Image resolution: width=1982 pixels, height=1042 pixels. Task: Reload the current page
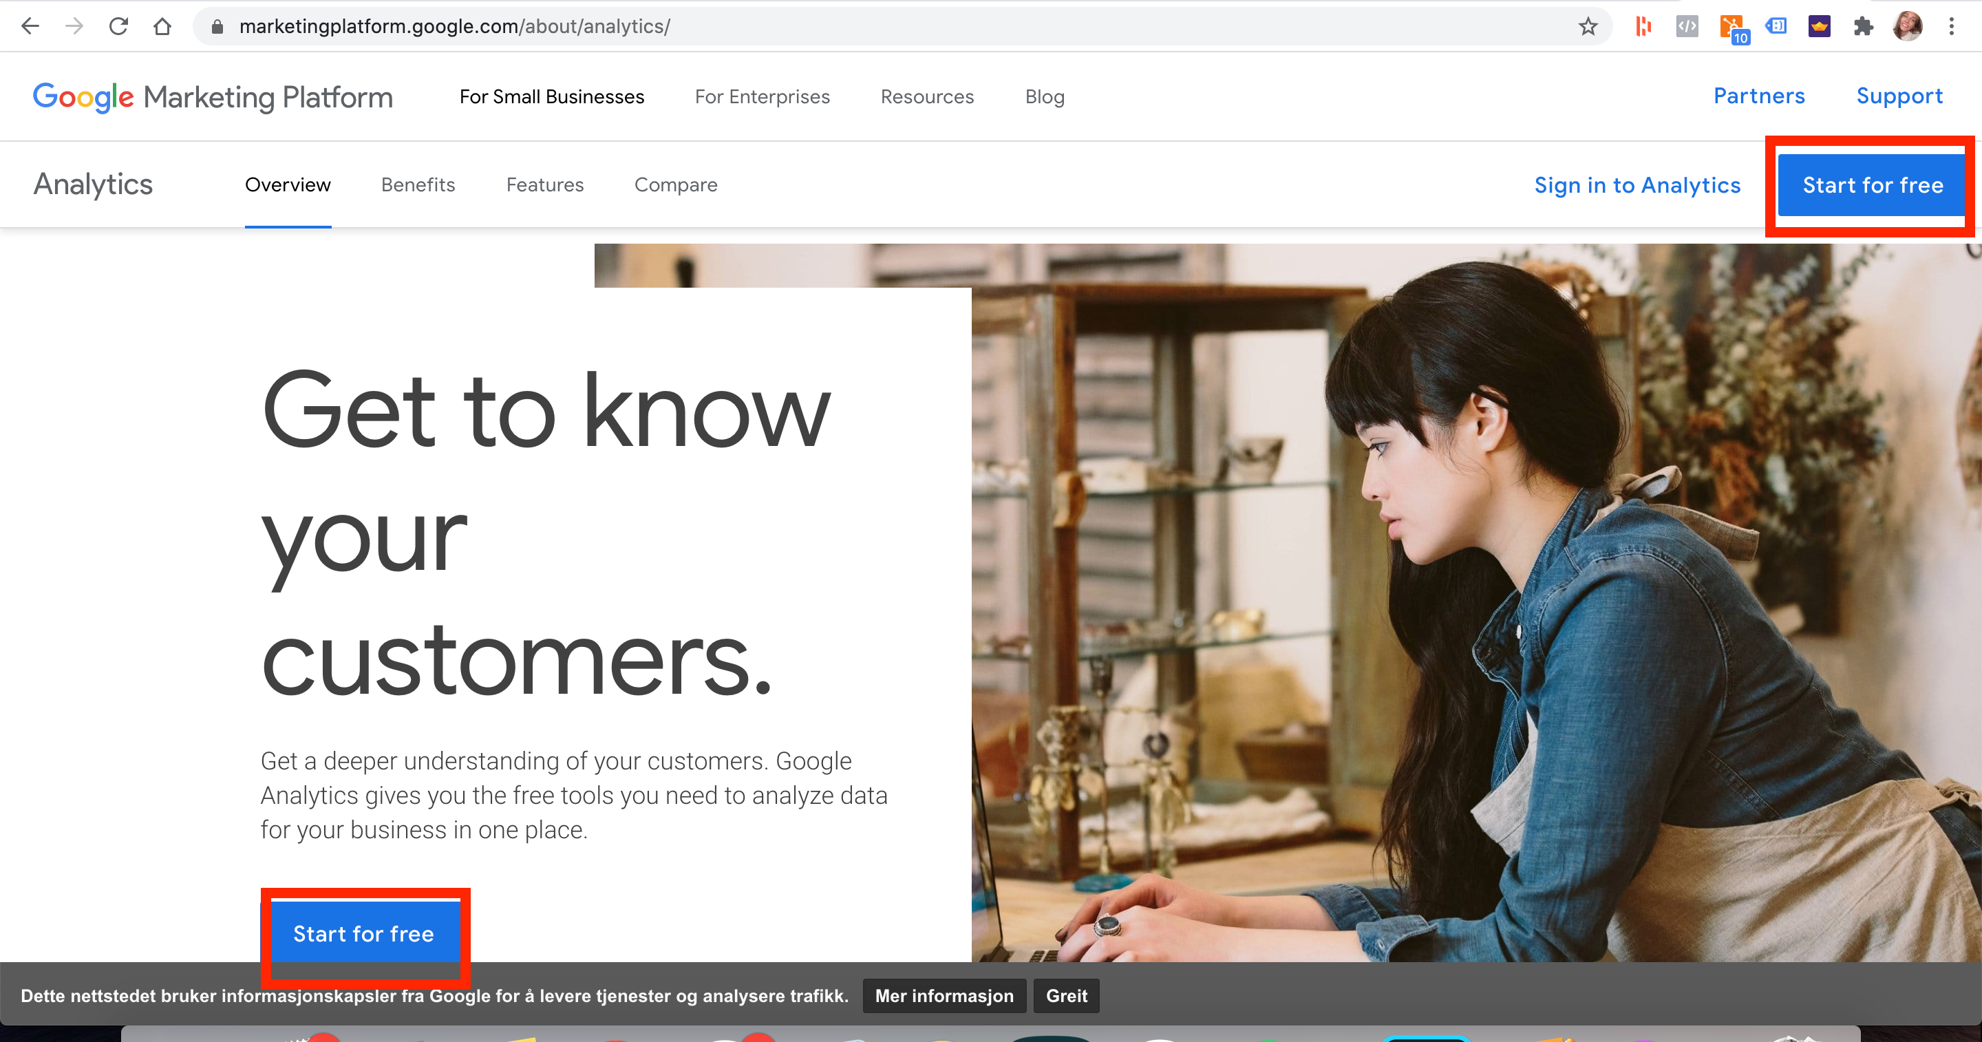click(x=118, y=26)
